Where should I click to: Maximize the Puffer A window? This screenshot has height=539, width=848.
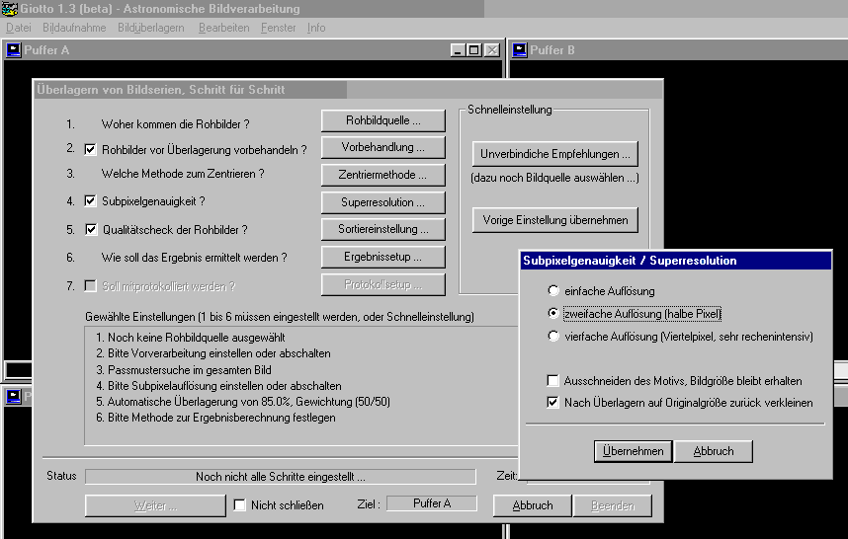pos(475,50)
